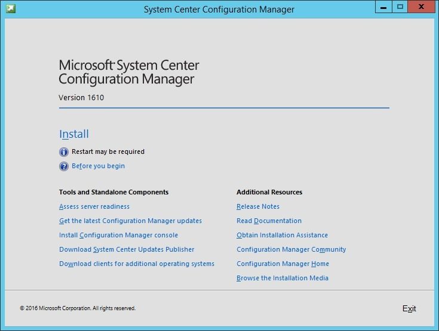The width and height of the screenshot is (439, 331).
Task: Go to Configuration Manager Home
Action: tap(283, 264)
